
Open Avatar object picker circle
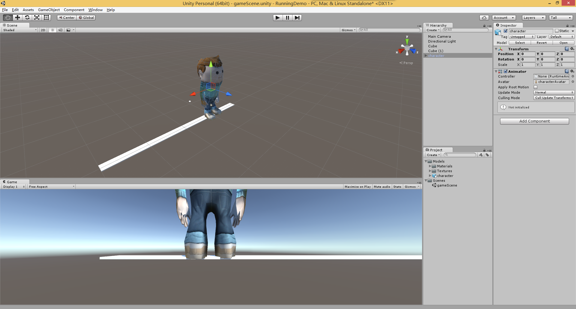(573, 82)
